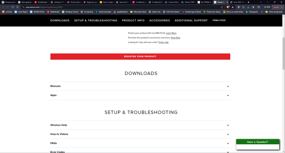Screen dimensions: 285x153
Task: Click the Shop Now accessories link
Action: click(175, 38)
